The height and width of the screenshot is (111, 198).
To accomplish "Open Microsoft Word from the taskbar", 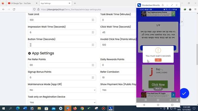I will tap(25, 108).
